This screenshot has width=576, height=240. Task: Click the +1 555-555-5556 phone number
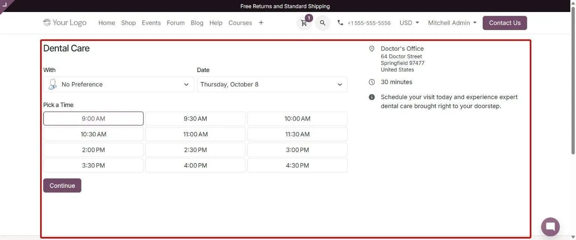point(369,23)
